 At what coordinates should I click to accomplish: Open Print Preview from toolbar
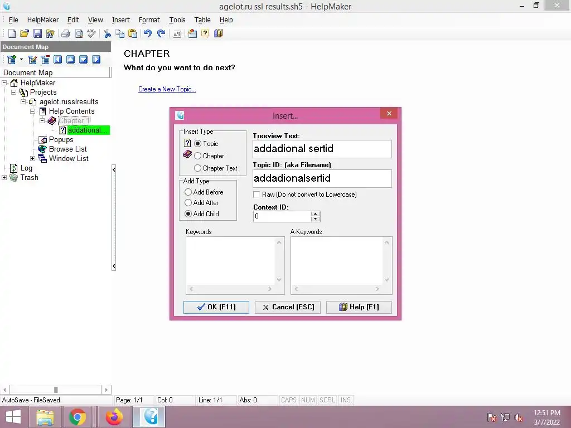[79, 33]
